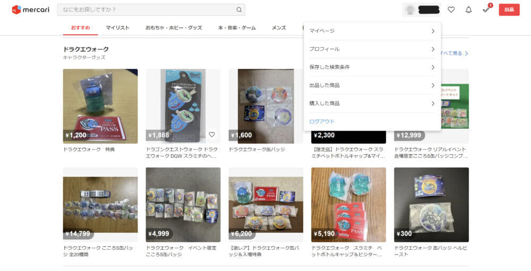This screenshot has width=531, height=271.
Task: Click the red 出品 button
Action: pyautogui.click(x=509, y=10)
